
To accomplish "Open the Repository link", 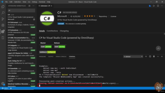I will click(x=103, y=16).
